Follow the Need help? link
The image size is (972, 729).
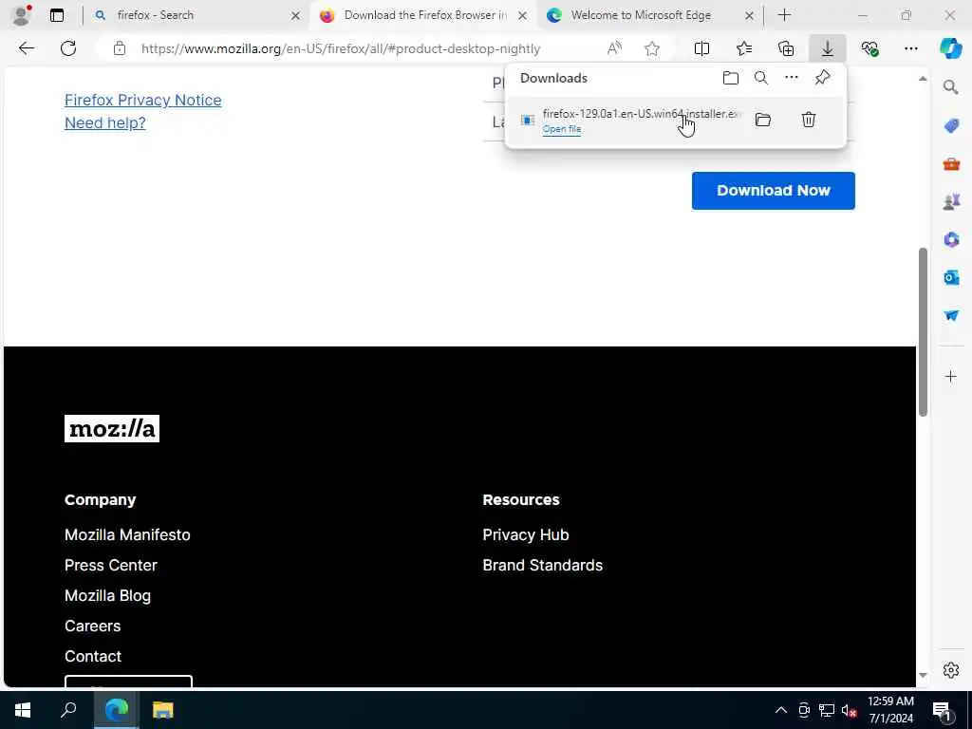pos(104,122)
